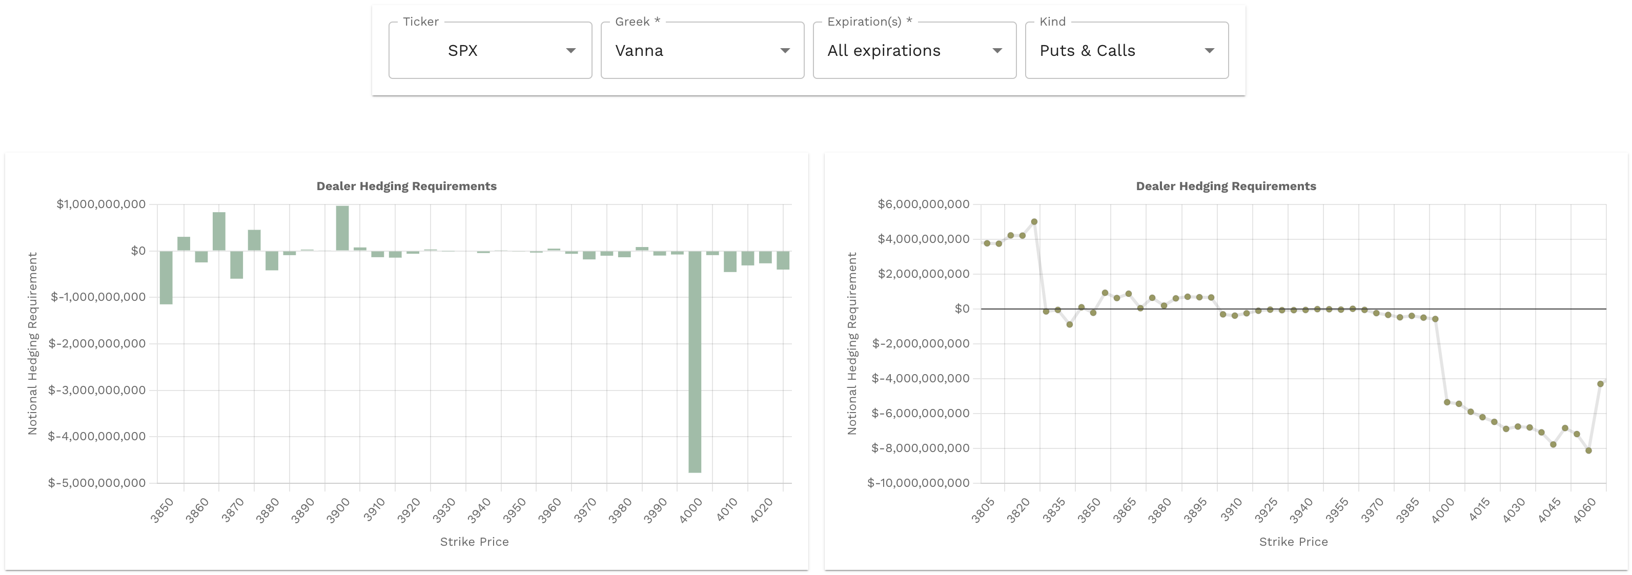The image size is (1632, 575).
Task: Expand the Greek Vanna dropdown arrow
Action: 785,51
